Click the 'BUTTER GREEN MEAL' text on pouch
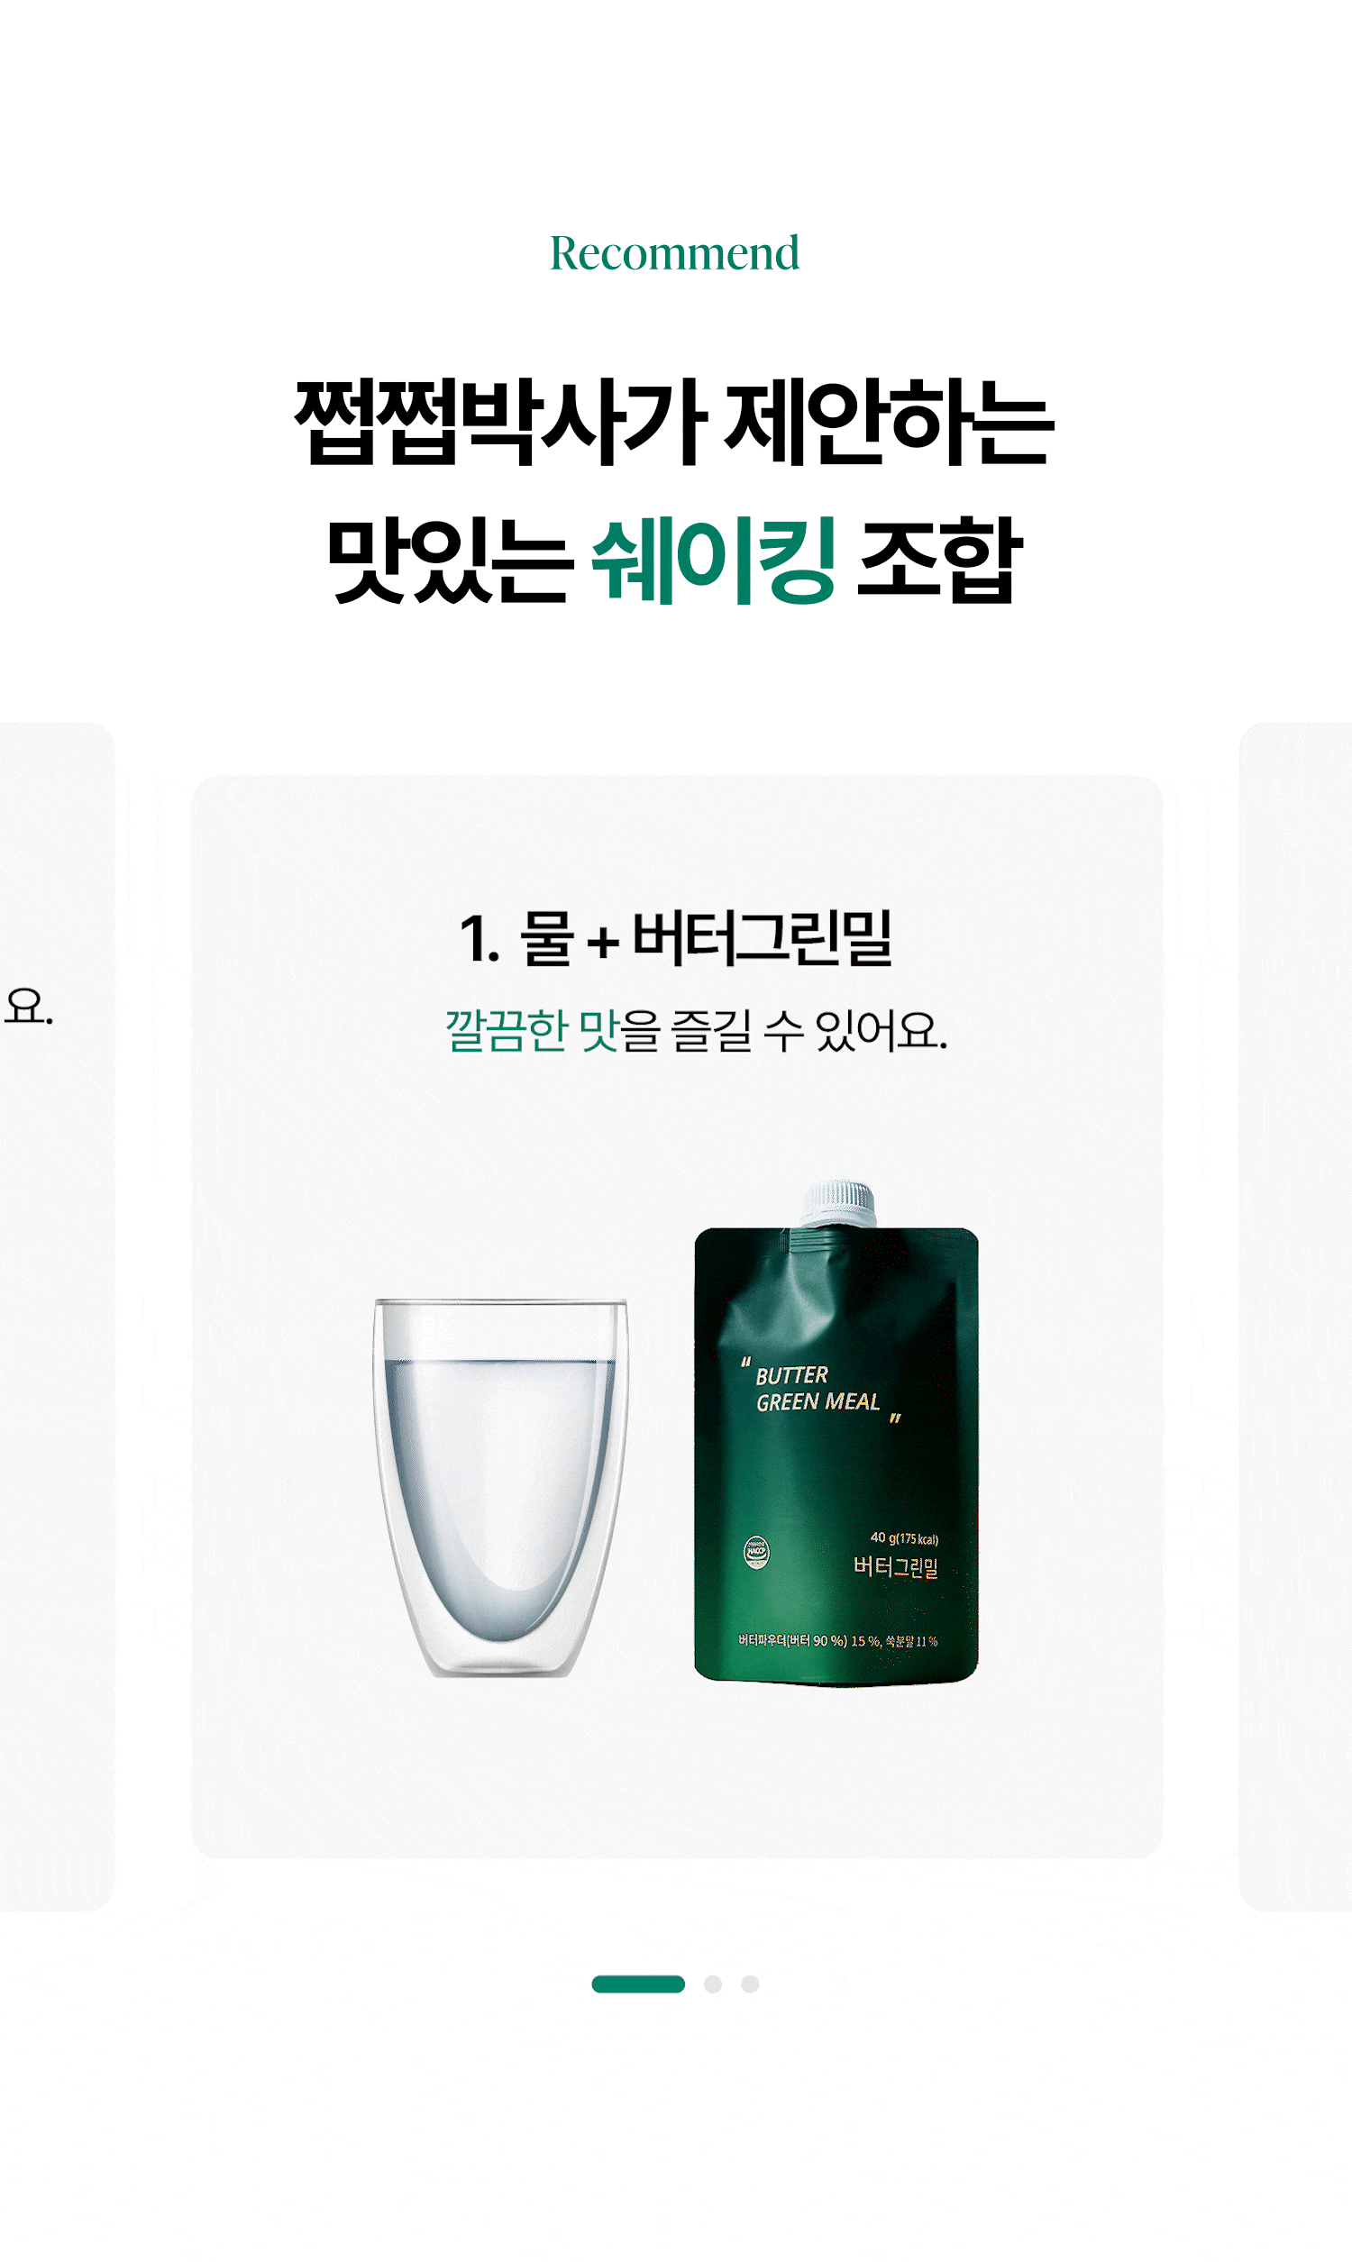The image size is (1352, 2262). tap(818, 1389)
